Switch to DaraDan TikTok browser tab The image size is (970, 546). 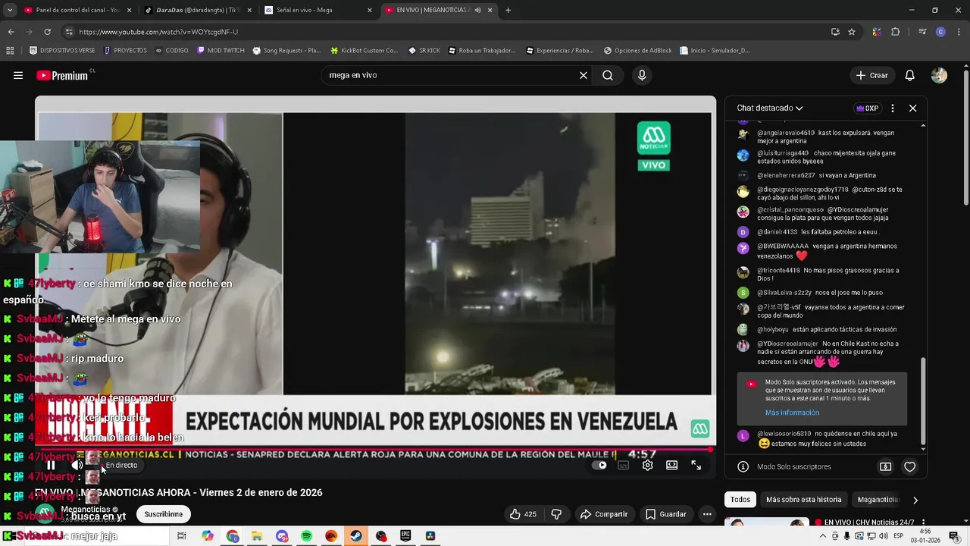point(197,10)
